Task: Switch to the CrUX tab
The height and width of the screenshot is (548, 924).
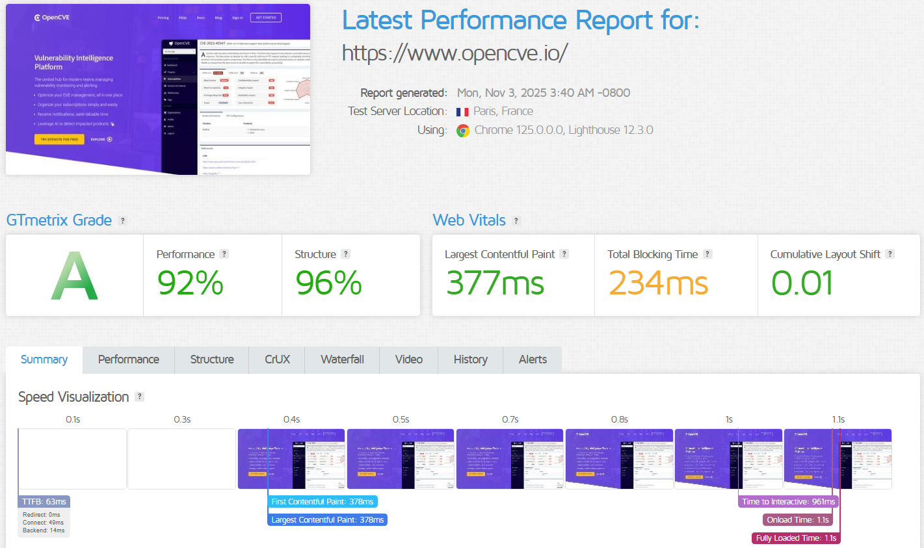Action: [278, 359]
